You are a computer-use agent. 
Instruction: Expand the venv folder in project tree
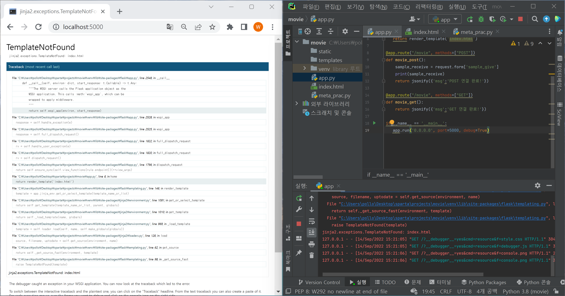pyautogui.click(x=305, y=69)
